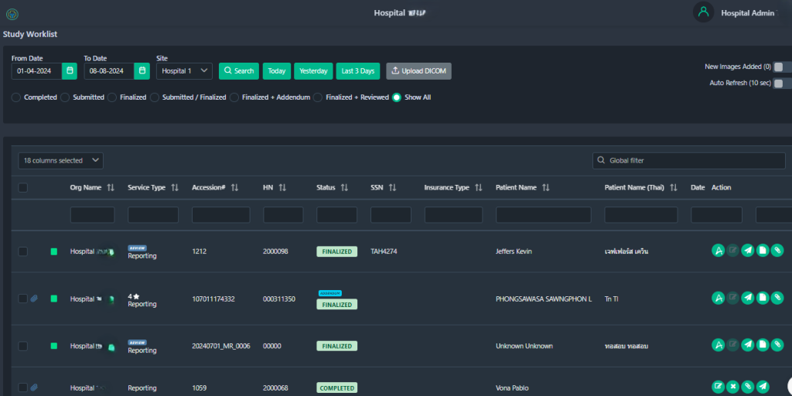Select the Finalized radio button

coord(113,97)
